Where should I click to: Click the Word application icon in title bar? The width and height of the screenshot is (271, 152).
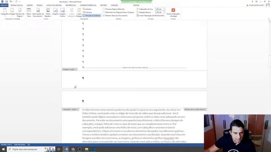[x=3, y=2]
